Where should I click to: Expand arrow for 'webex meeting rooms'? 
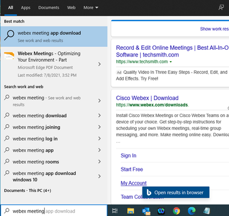click(x=100, y=162)
